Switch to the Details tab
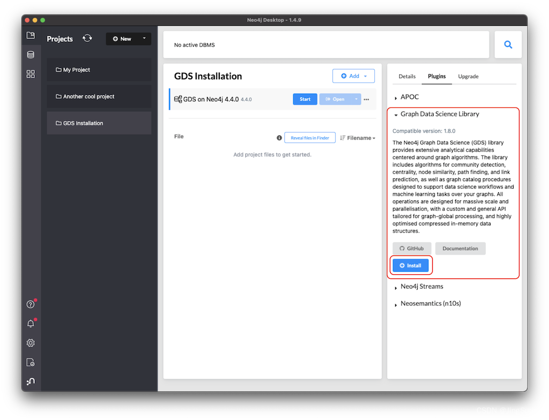Screen dimensions: 549x420 tap(407, 76)
